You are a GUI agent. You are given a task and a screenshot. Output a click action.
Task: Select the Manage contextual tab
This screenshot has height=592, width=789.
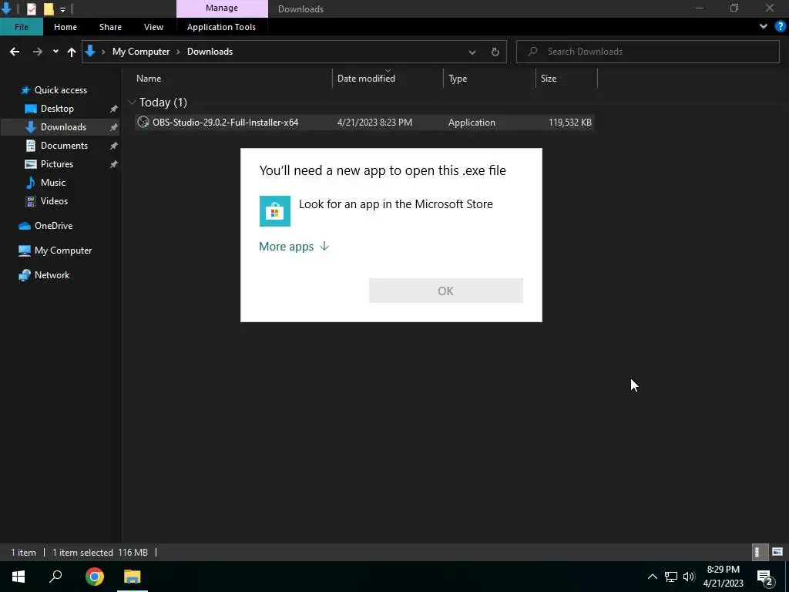point(222,8)
